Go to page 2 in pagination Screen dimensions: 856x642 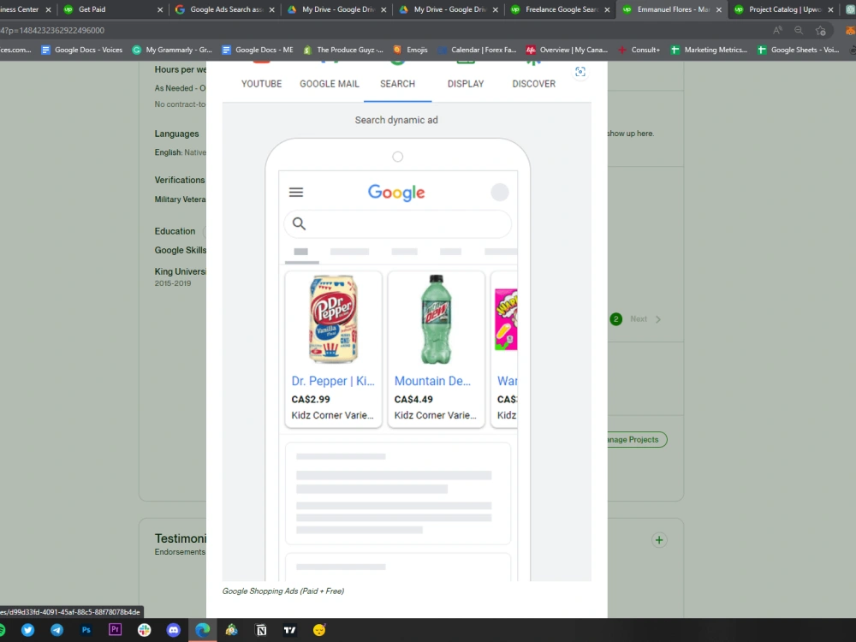(615, 318)
